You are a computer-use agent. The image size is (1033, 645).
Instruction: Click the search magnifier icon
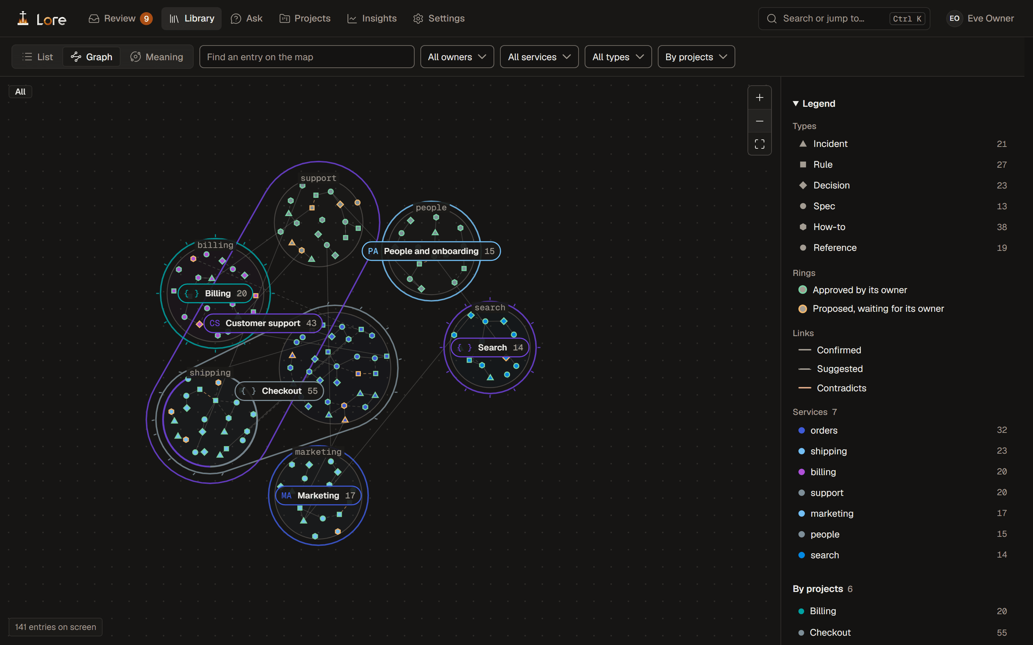771,18
